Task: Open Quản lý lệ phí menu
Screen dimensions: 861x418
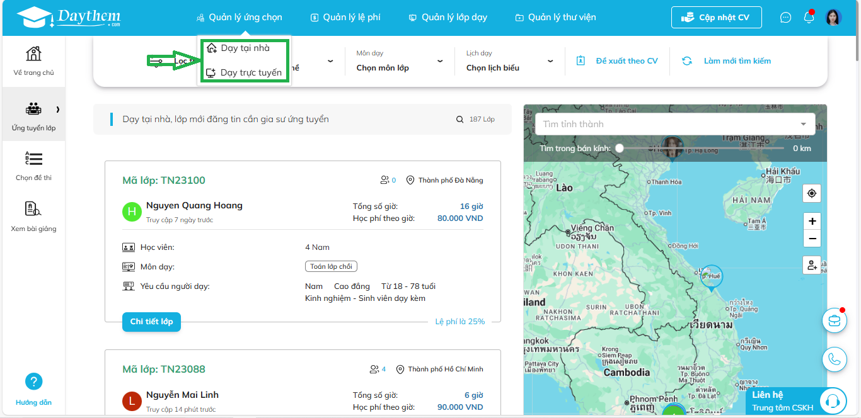Action: point(345,18)
